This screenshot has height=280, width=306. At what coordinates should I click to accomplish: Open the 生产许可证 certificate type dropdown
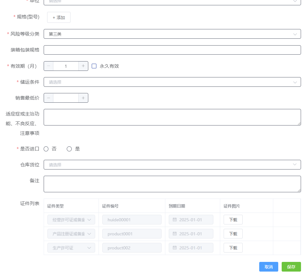(71, 248)
